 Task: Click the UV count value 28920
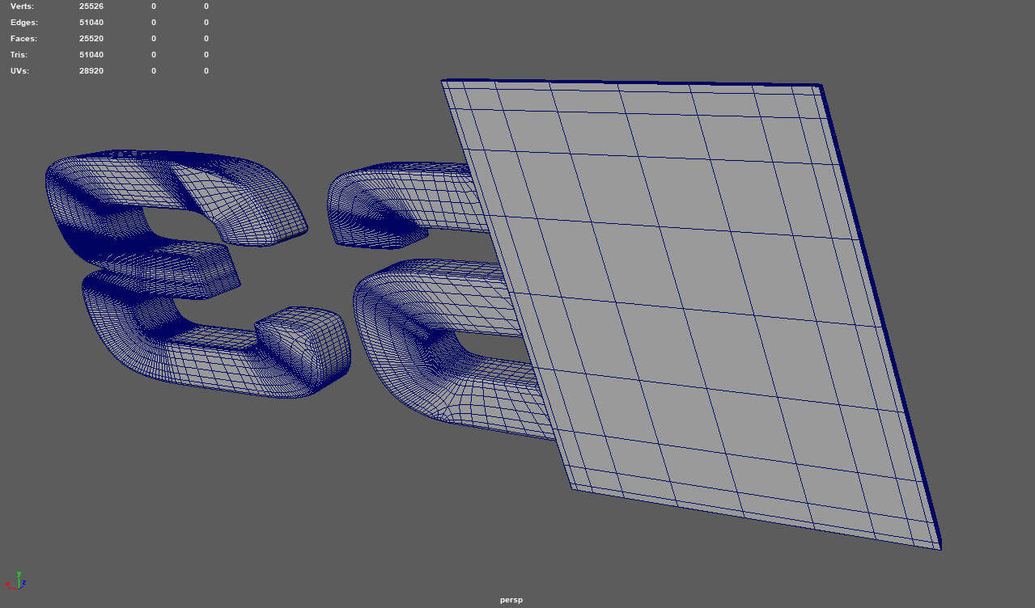[91, 71]
